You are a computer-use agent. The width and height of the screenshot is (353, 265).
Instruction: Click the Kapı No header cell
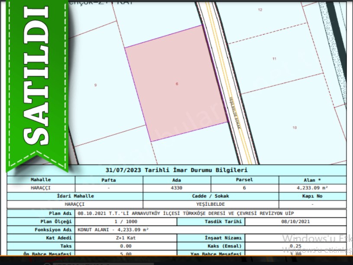(312, 196)
